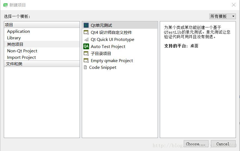Viewport: 240px width, 151px height.
Task: Click the Choose... button
Action: 196,144
